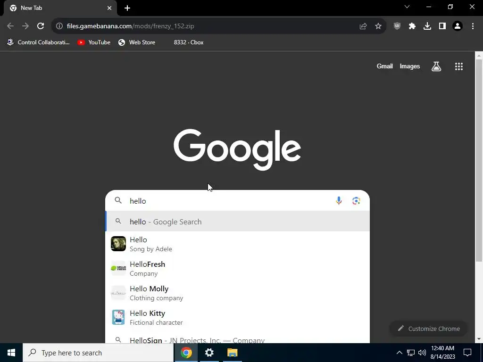Select Hello Molly Clothing company suggestion
483x362 pixels.
coord(238,293)
